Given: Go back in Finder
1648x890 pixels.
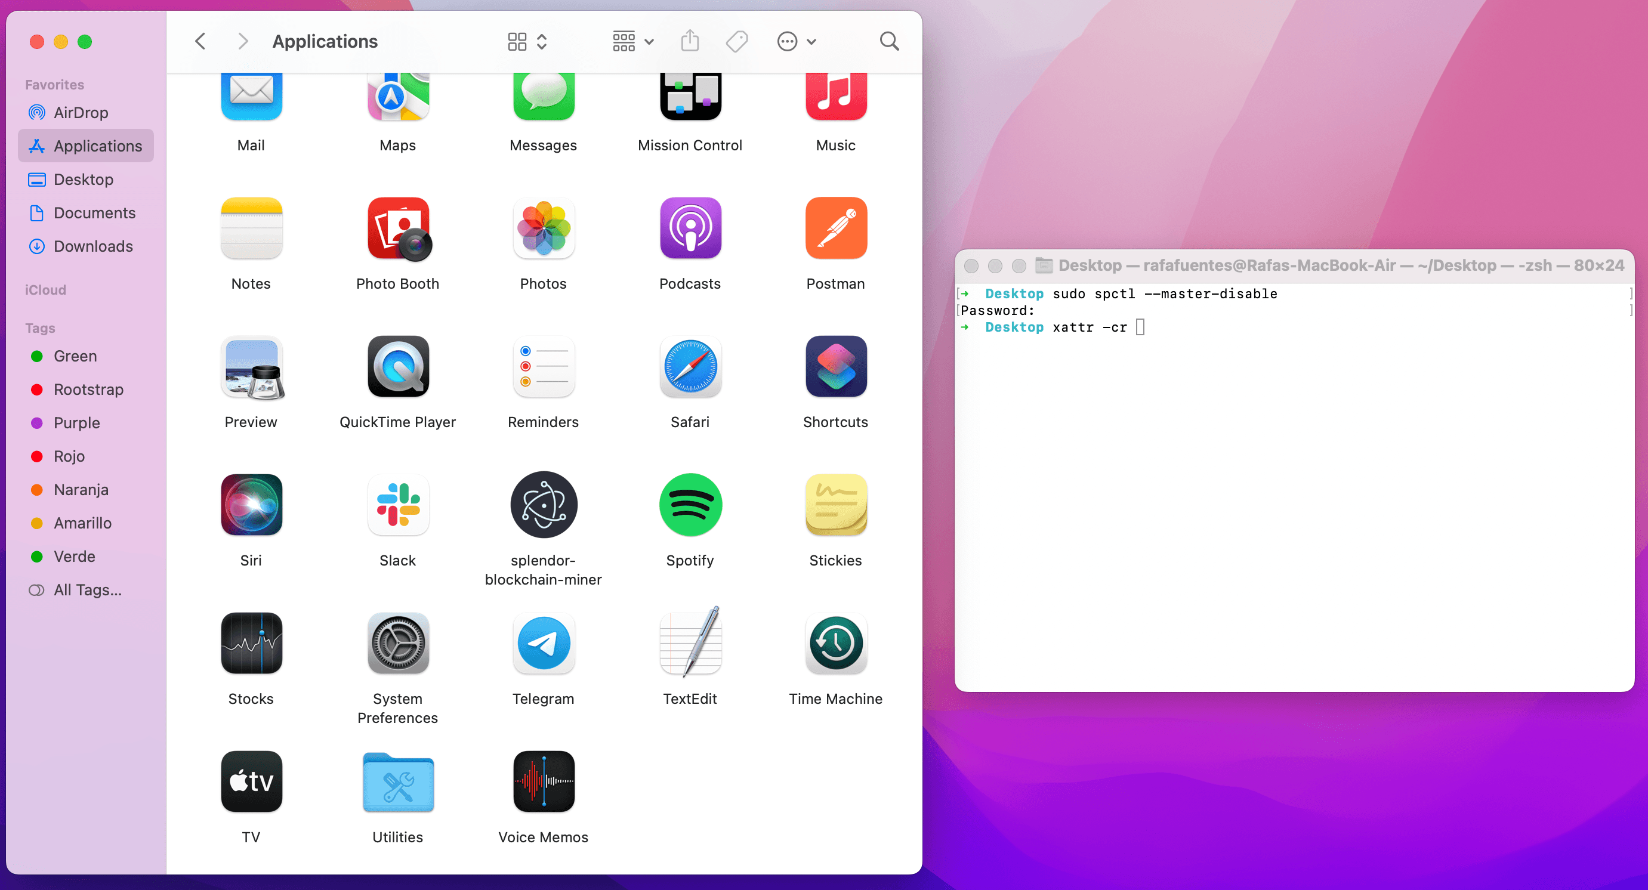Looking at the screenshot, I should pos(200,42).
